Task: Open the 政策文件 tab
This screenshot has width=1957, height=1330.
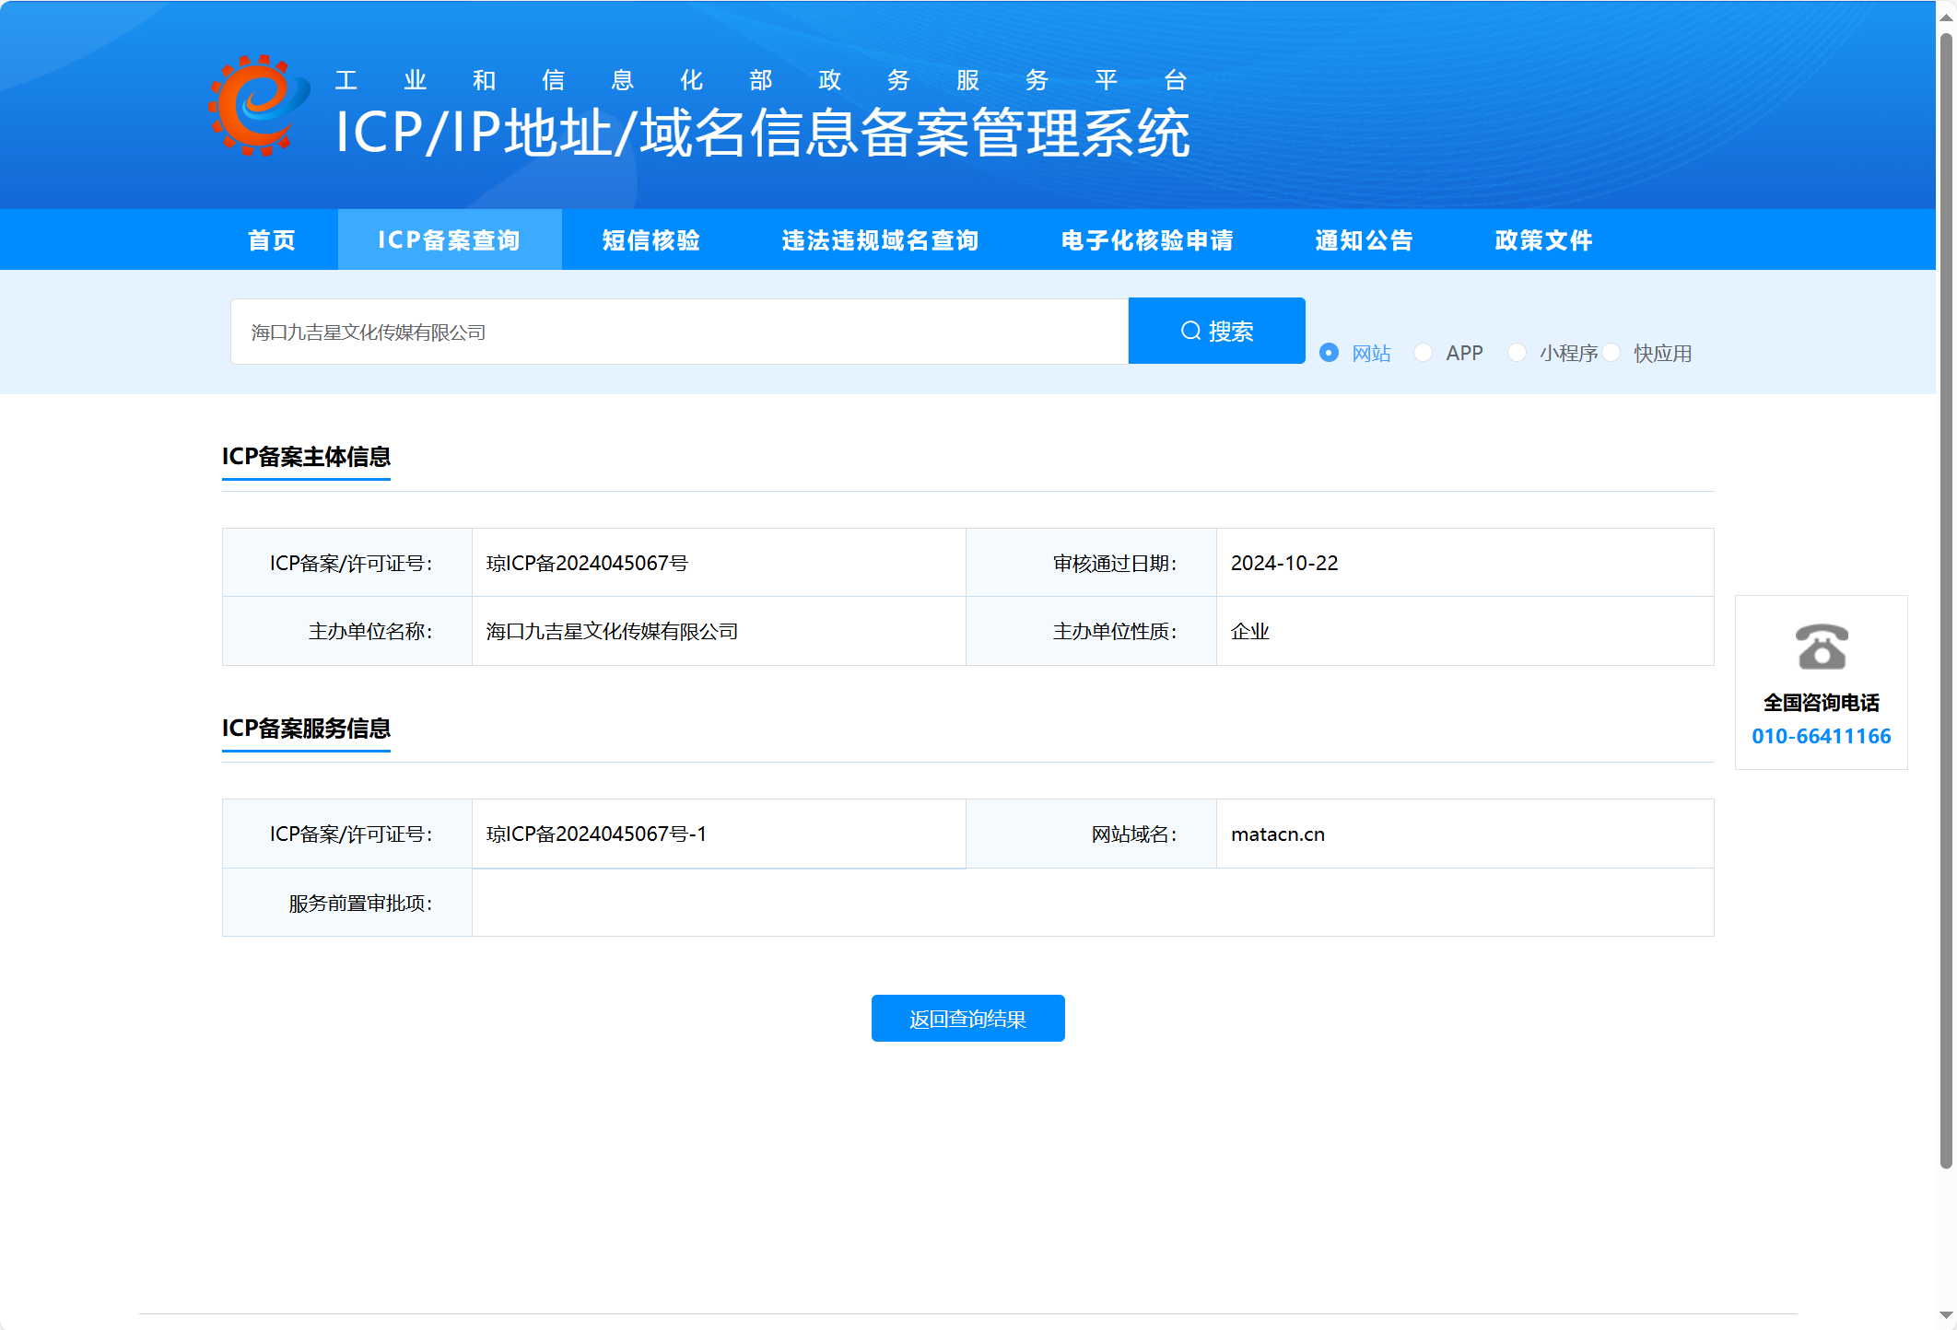Action: (x=1543, y=240)
